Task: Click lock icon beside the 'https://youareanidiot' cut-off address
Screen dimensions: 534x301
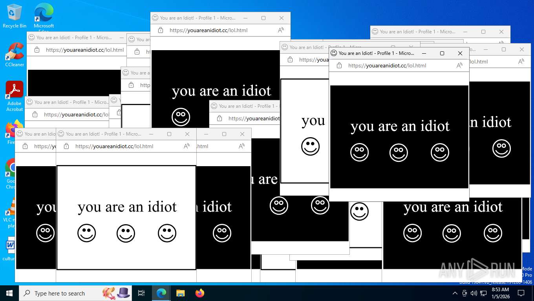Action: click(x=219, y=118)
